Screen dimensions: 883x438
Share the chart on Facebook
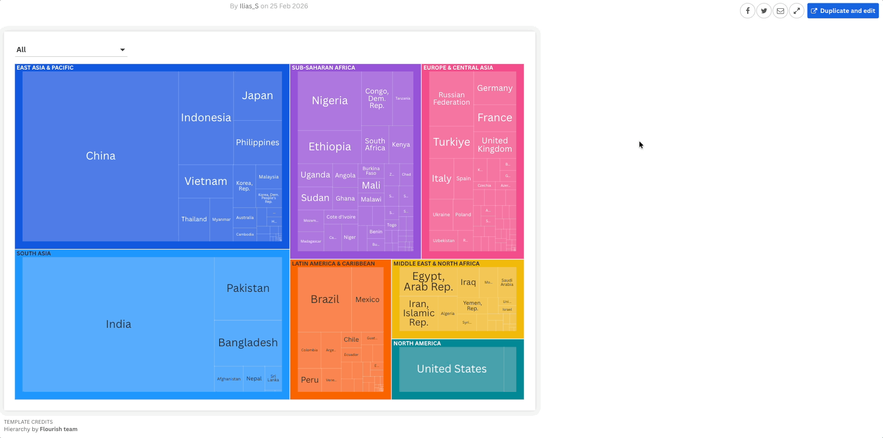point(747,11)
